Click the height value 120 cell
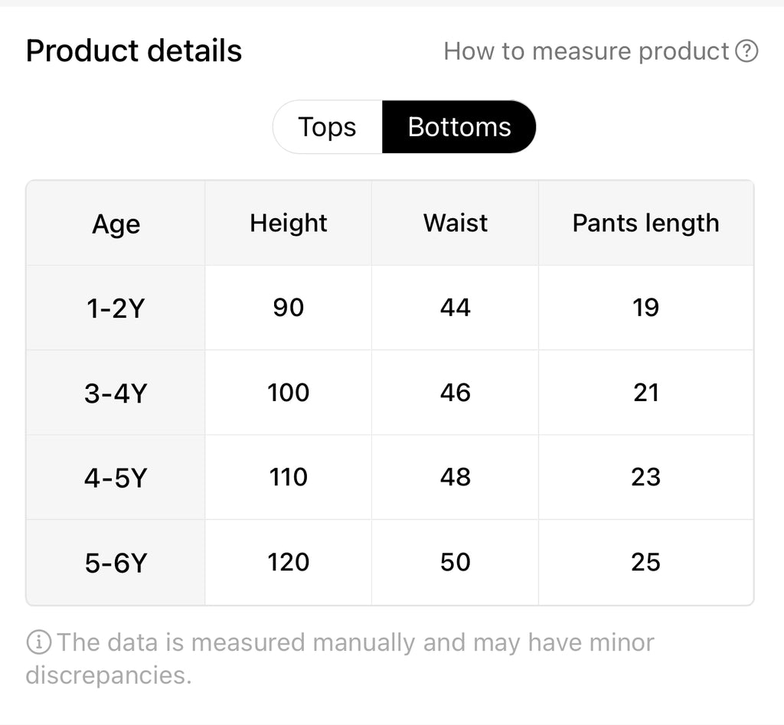The image size is (784, 725). pyautogui.click(x=288, y=563)
